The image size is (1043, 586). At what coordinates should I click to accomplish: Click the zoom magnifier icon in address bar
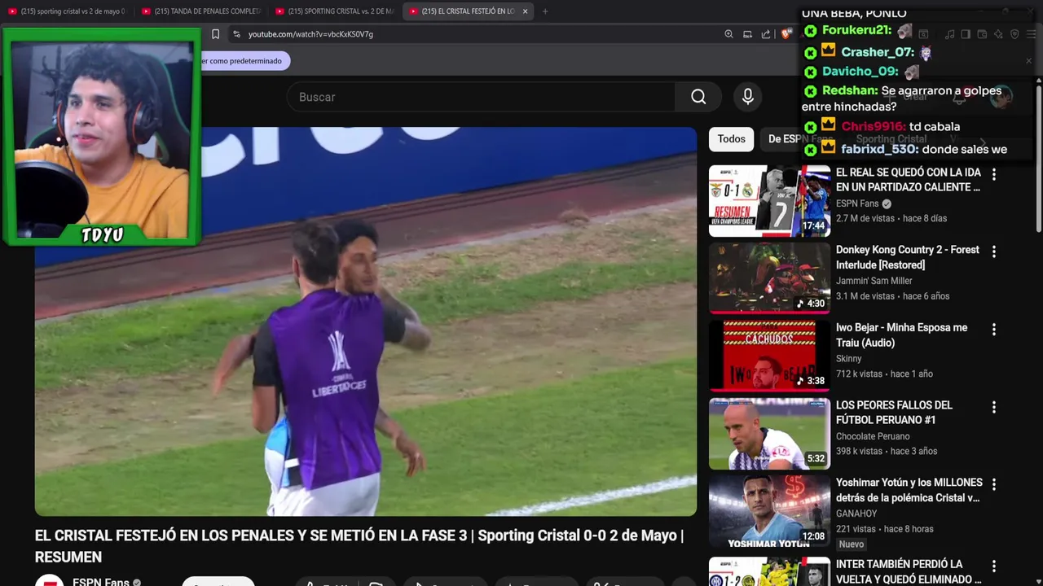(x=728, y=34)
